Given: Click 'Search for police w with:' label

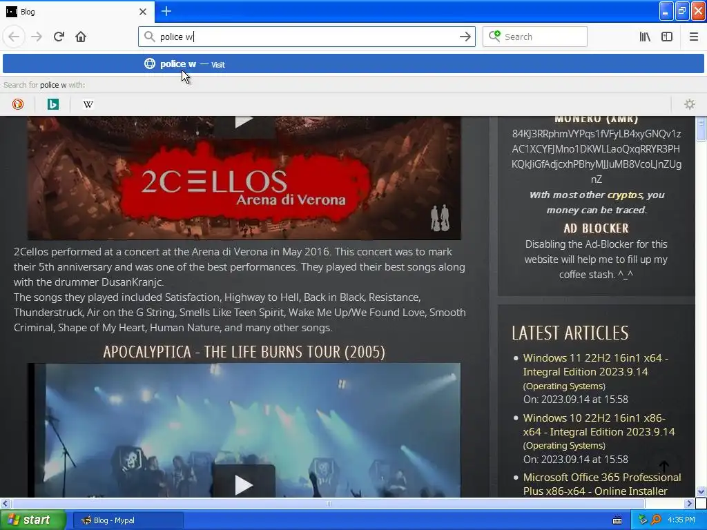Looking at the screenshot, I should [44, 85].
